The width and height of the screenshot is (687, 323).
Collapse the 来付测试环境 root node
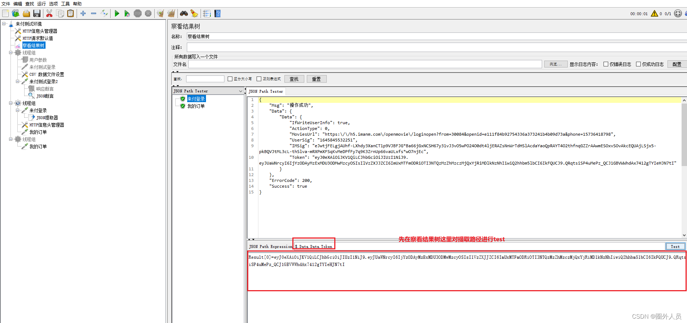tap(4, 24)
